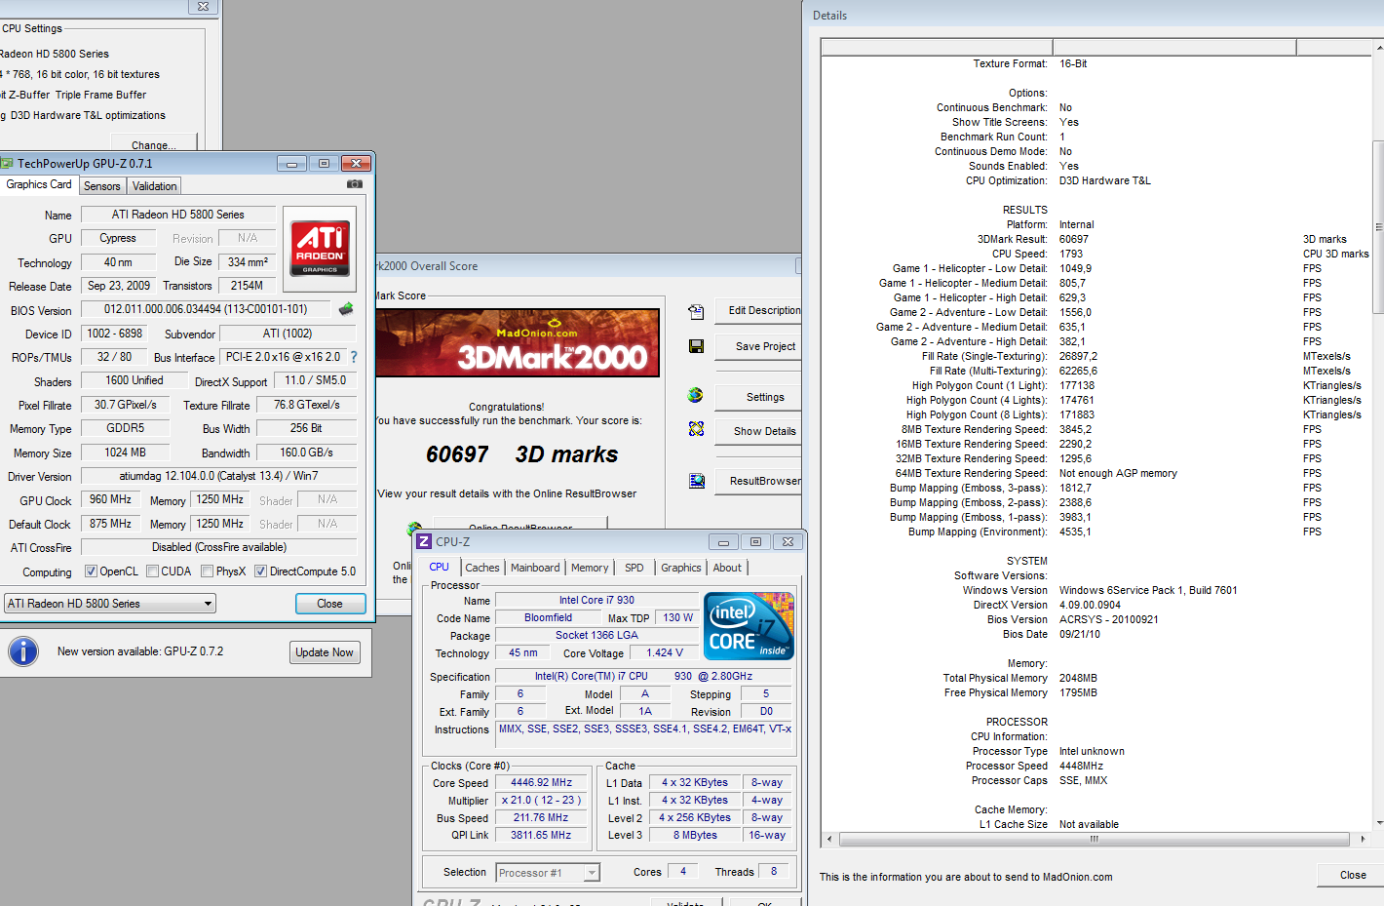Click the 3DMark Result 60697 value in Details
The height and width of the screenshot is (906, 1384).
point(1074,239)
